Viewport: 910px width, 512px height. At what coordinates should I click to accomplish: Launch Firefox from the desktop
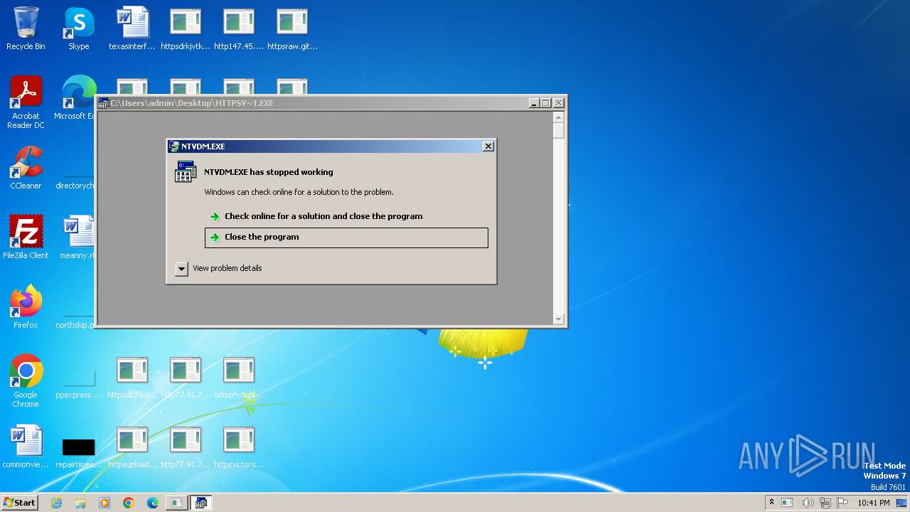[x=26, y=307]
